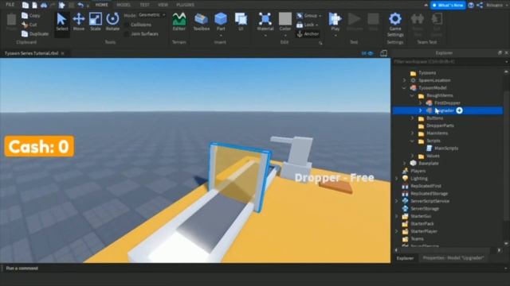Open the Material picker
This screenshot has width=510, height=286.
[x=265, y=22]
